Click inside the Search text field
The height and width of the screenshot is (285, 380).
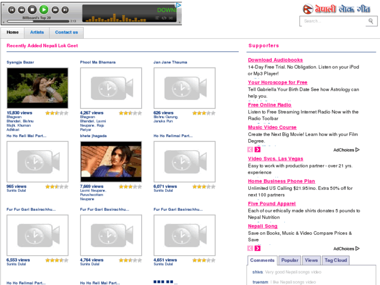coord(332,21)
